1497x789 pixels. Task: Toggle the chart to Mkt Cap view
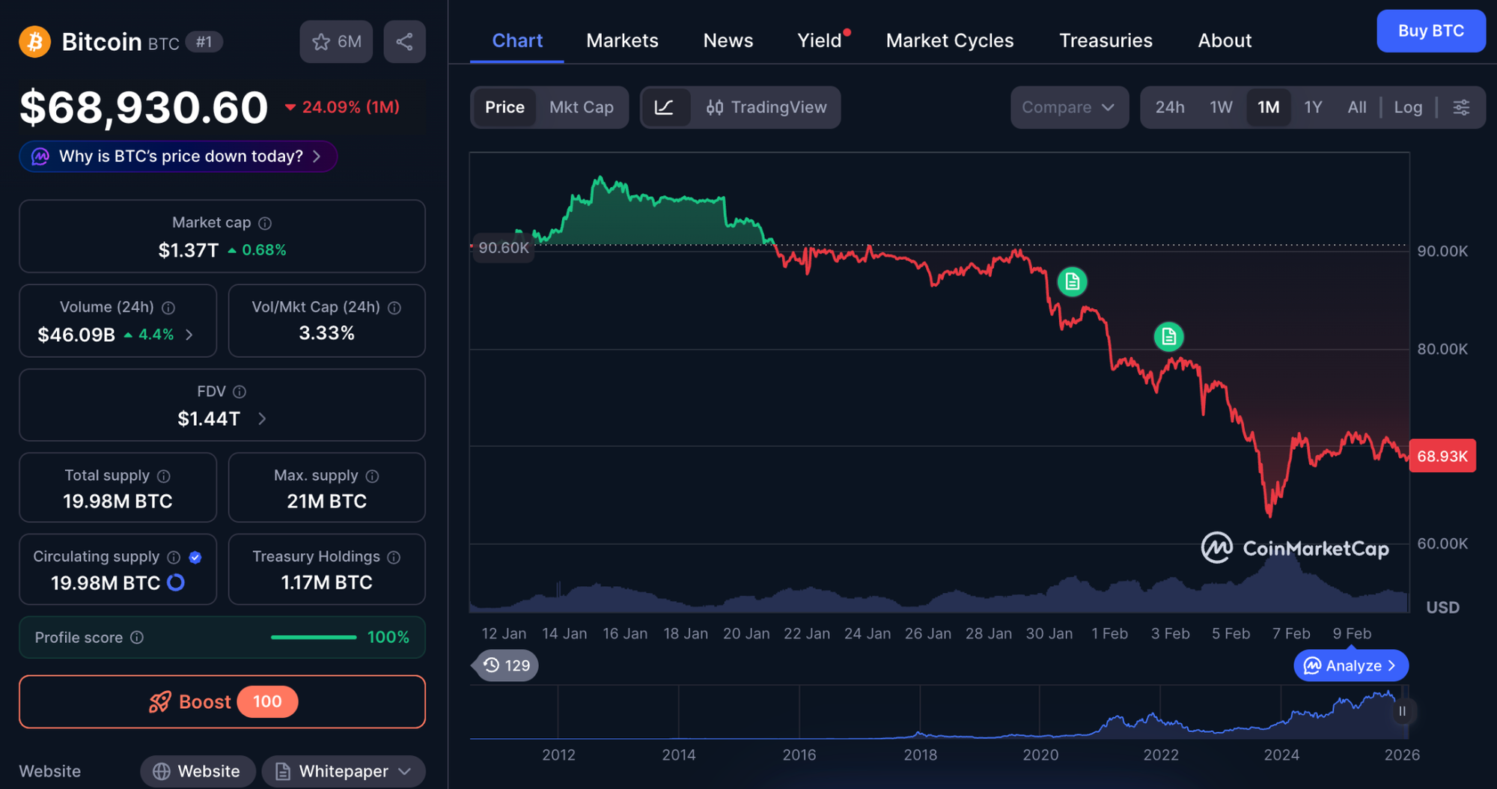tap(582, 107)
